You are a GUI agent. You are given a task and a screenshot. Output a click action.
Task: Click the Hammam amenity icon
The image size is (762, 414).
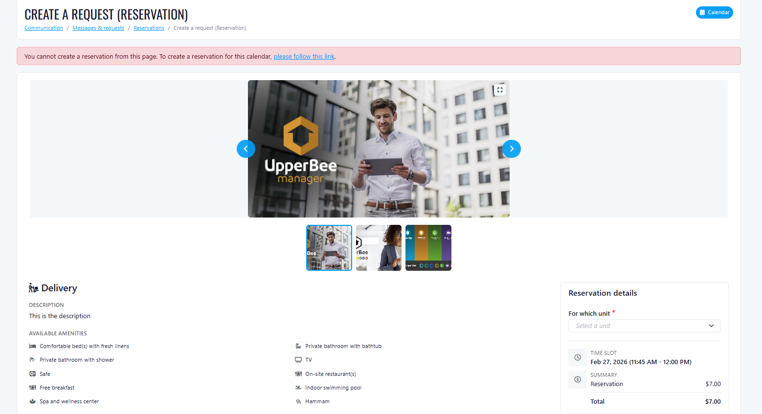click(x=298, y=401)
